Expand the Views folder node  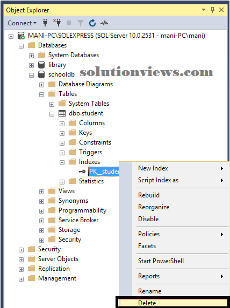(x=41, y=191)
